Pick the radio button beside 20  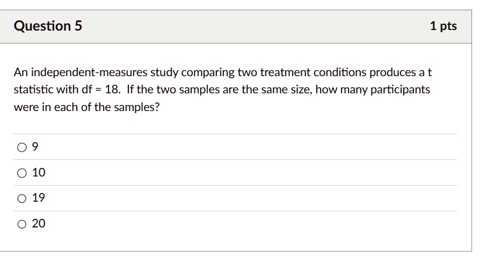click(x=21, y=224)
